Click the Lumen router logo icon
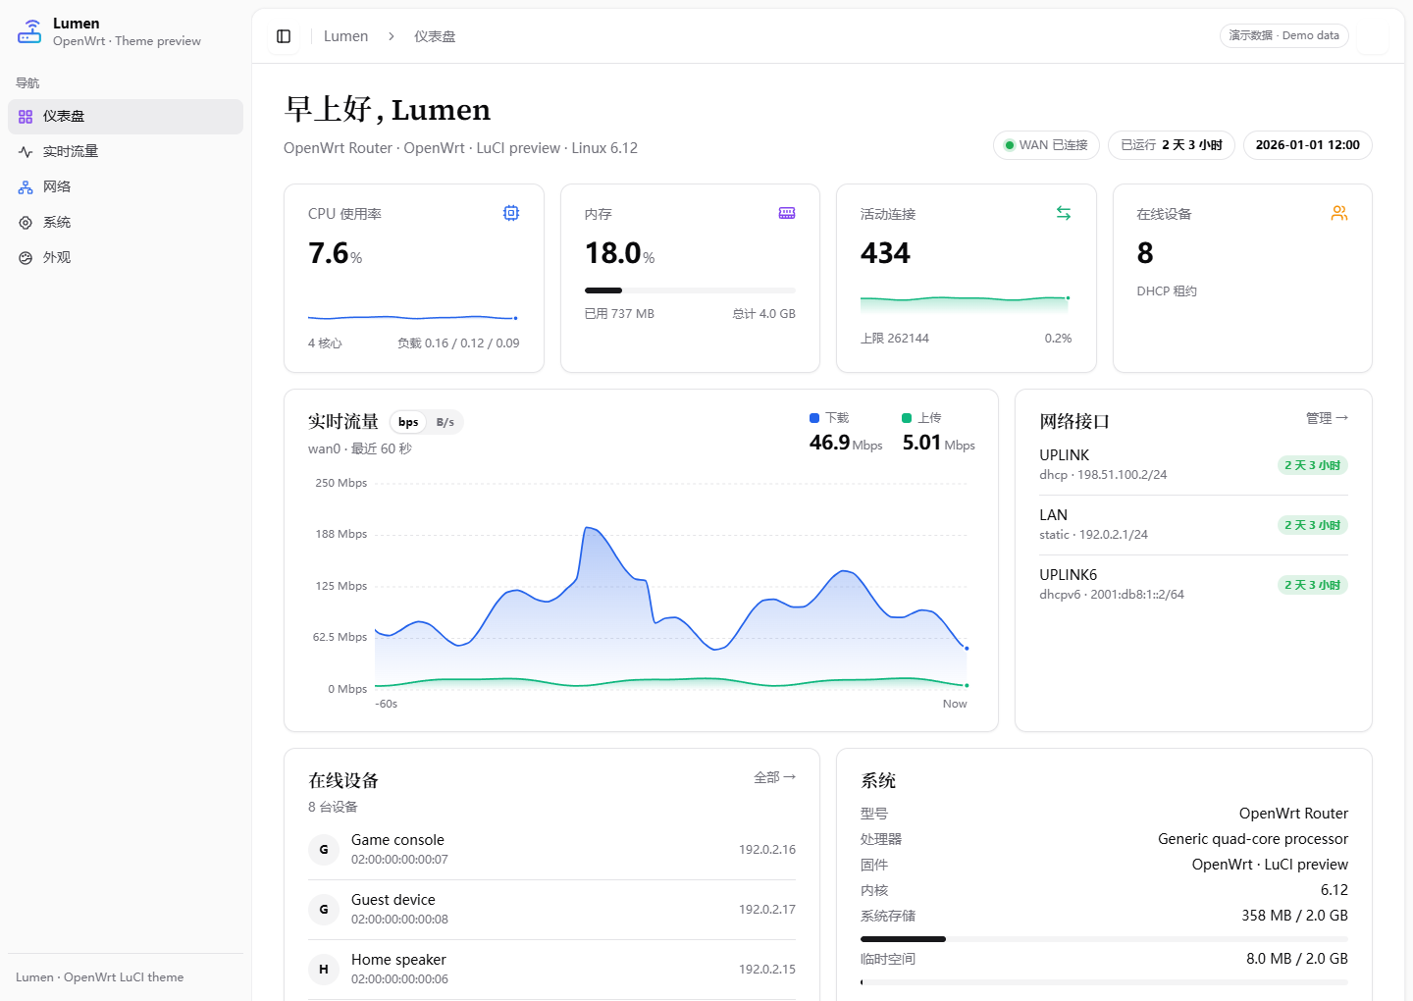The width and height of the screenshot is (1413, 1001). click(29, 31)
